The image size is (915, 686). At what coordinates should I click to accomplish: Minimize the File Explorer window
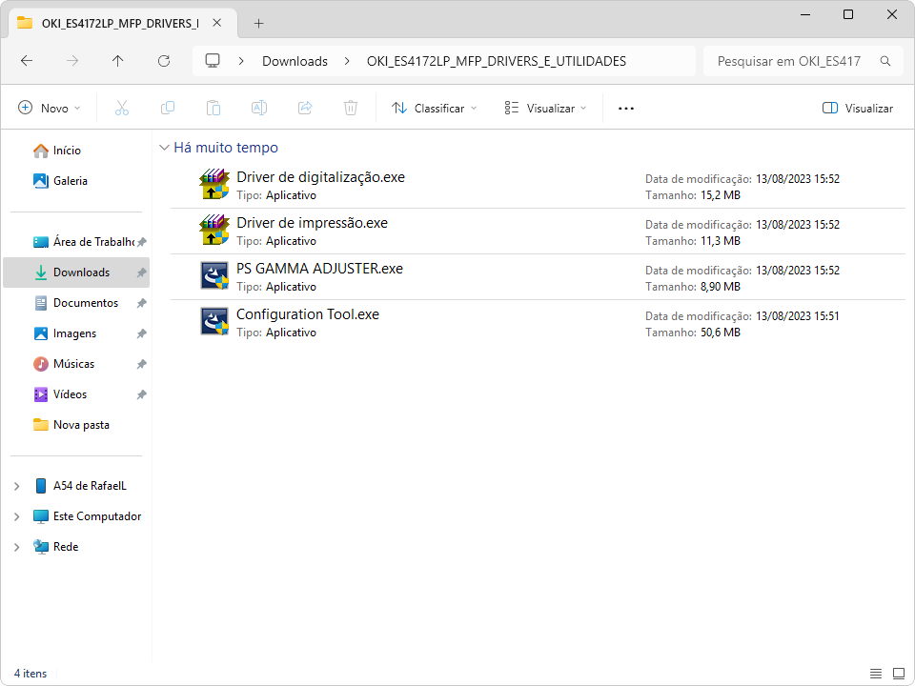click(805, 14)
